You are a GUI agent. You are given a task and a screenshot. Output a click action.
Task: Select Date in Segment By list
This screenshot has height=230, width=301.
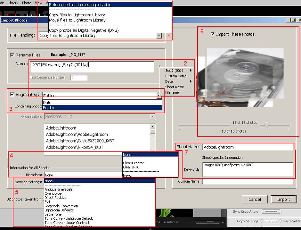102,103
